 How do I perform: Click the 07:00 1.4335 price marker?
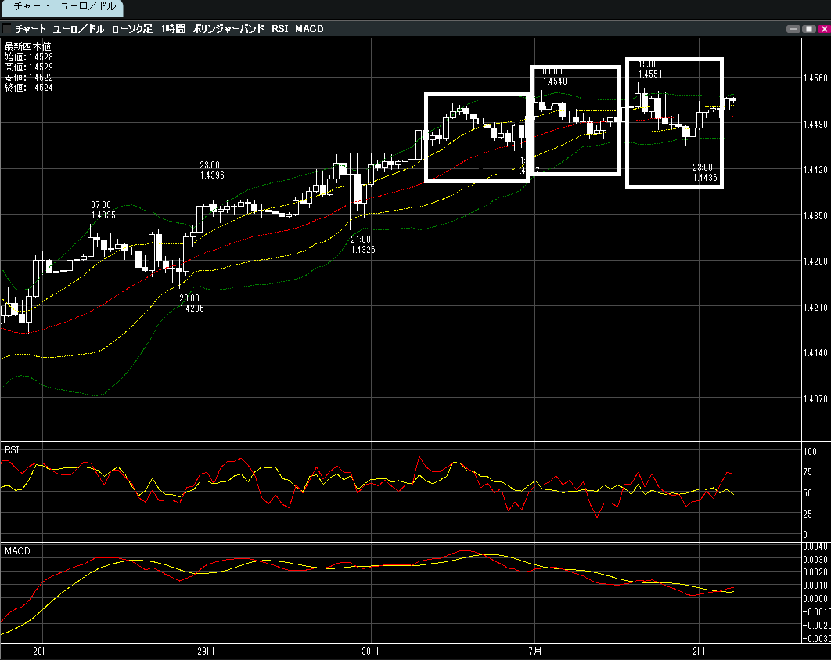tap(103, 210)
